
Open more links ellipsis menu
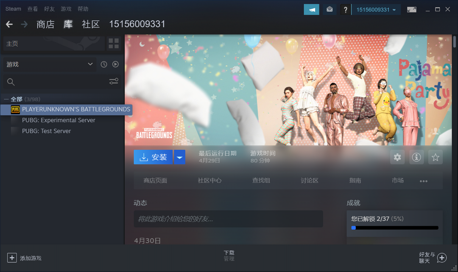(424, 181)
